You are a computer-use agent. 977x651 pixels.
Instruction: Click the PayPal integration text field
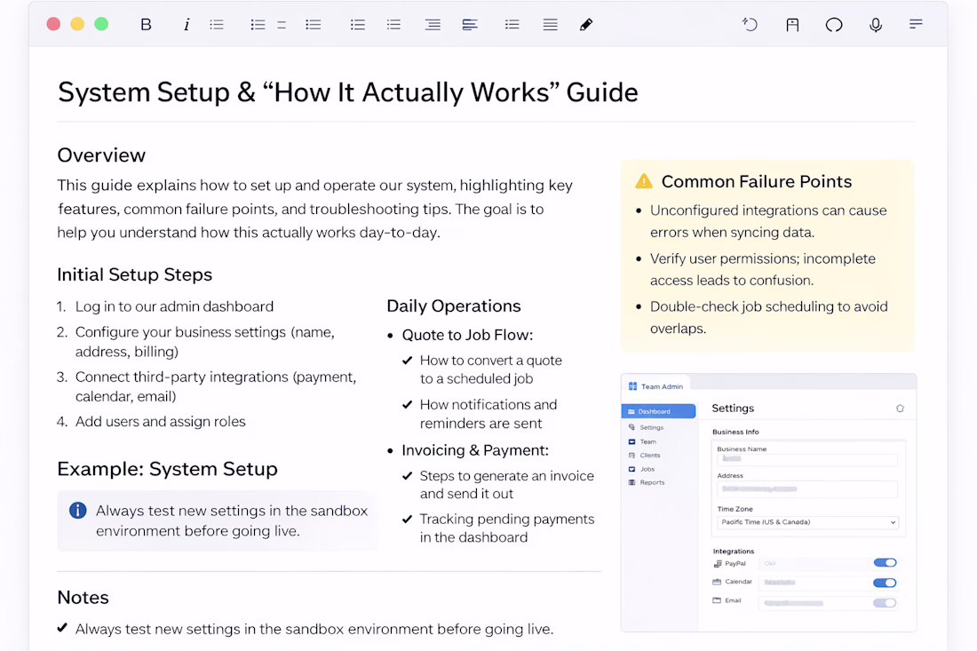[815, 563]
